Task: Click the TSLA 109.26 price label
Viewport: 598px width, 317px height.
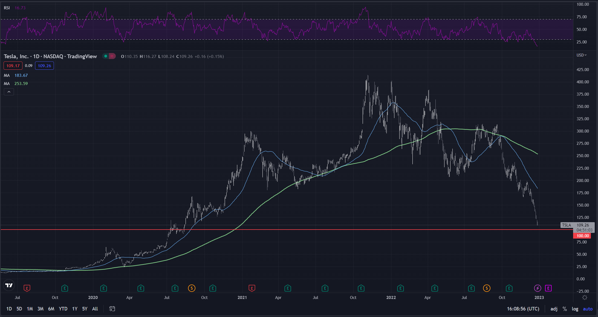Action: click(x=577, y=225)
